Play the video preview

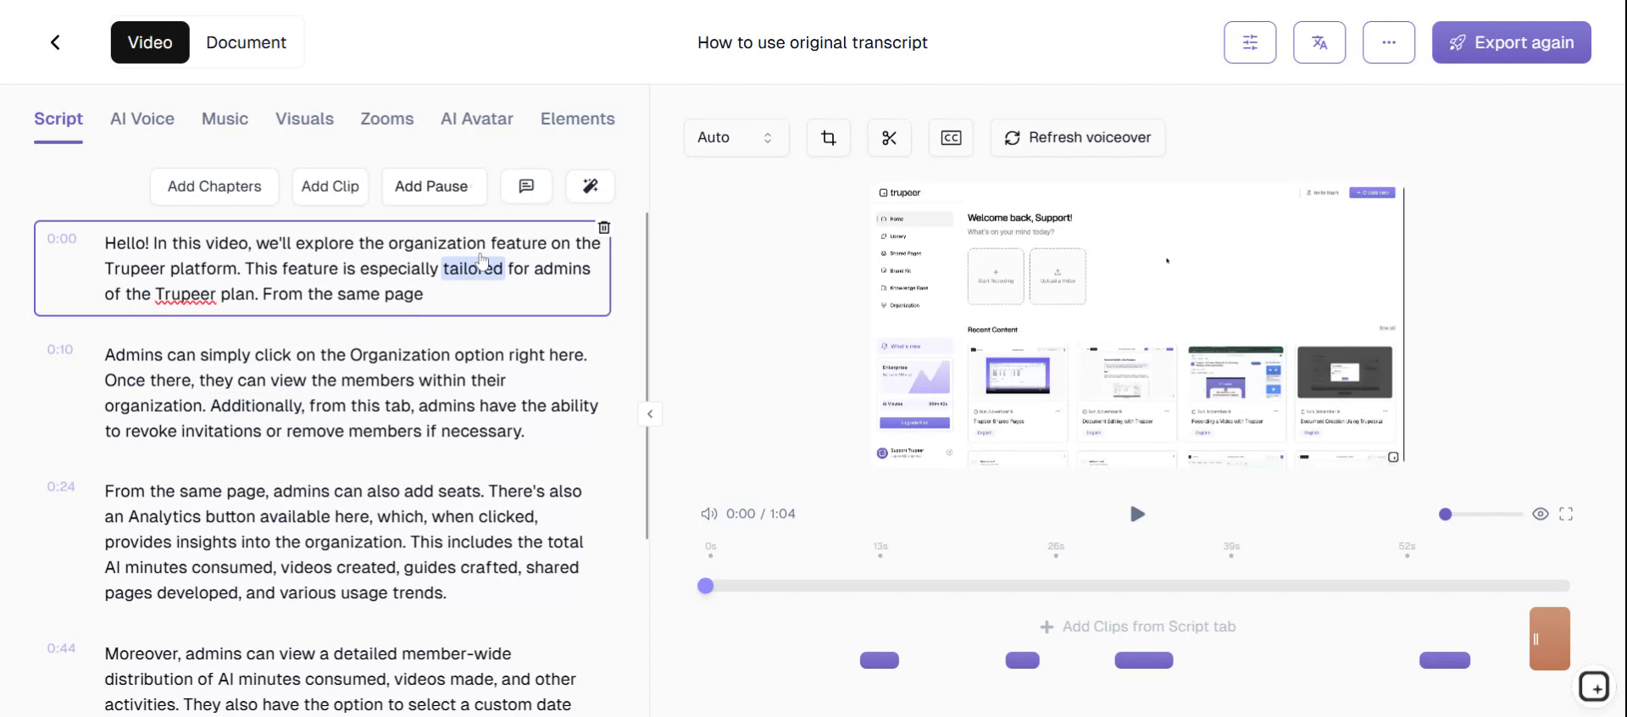point(1137,514)
